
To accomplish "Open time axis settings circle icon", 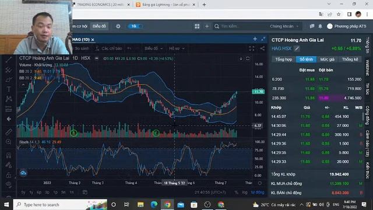I will (x=260, y=183).
